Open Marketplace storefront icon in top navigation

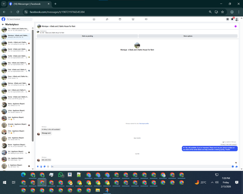(133, 19)
